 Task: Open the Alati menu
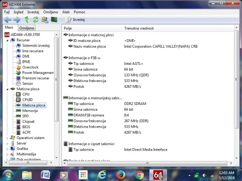(66, 12)
